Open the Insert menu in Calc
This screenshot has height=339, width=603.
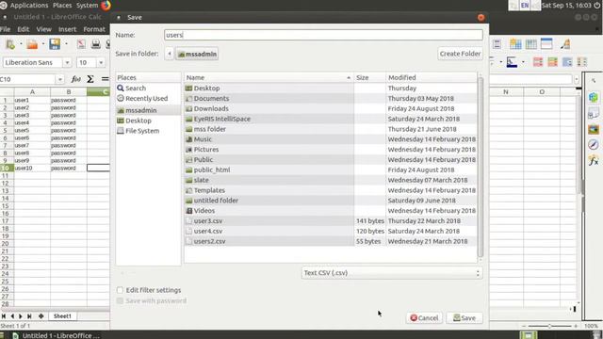(x=67, y=29)
